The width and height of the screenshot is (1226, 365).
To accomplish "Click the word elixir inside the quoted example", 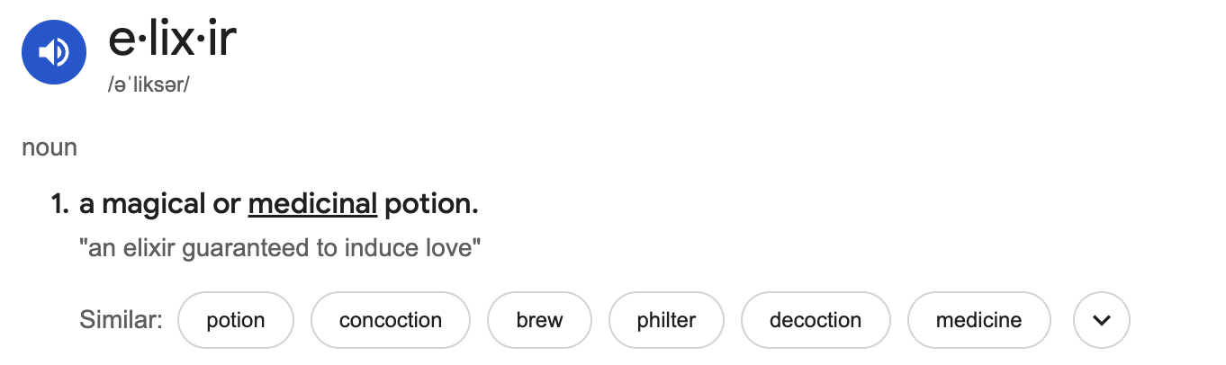I will coord(149,248).
